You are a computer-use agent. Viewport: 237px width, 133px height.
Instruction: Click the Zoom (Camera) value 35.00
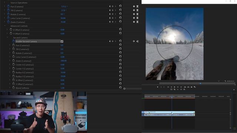pos(63,22)
